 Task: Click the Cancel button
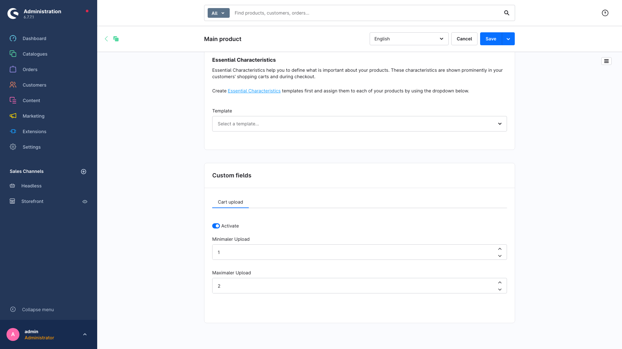click(464, 39)
